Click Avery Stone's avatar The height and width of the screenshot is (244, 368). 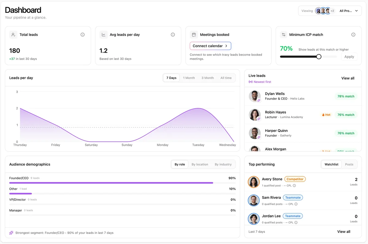[254, 182]
